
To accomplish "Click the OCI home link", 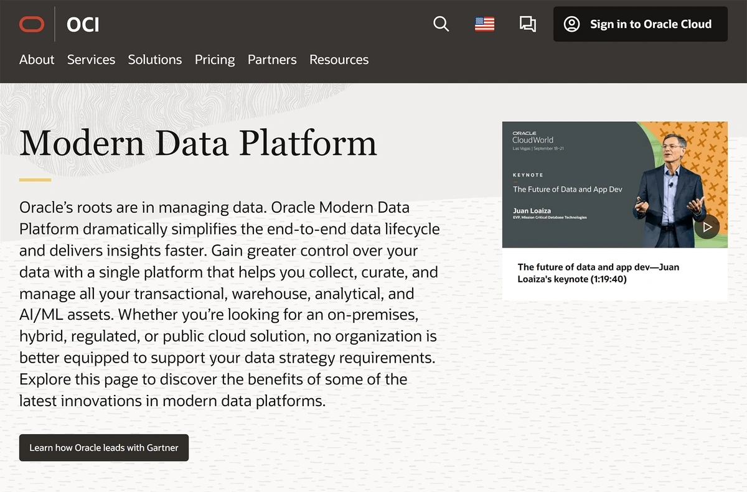I will pyautogui.click(x=83, y=25).
